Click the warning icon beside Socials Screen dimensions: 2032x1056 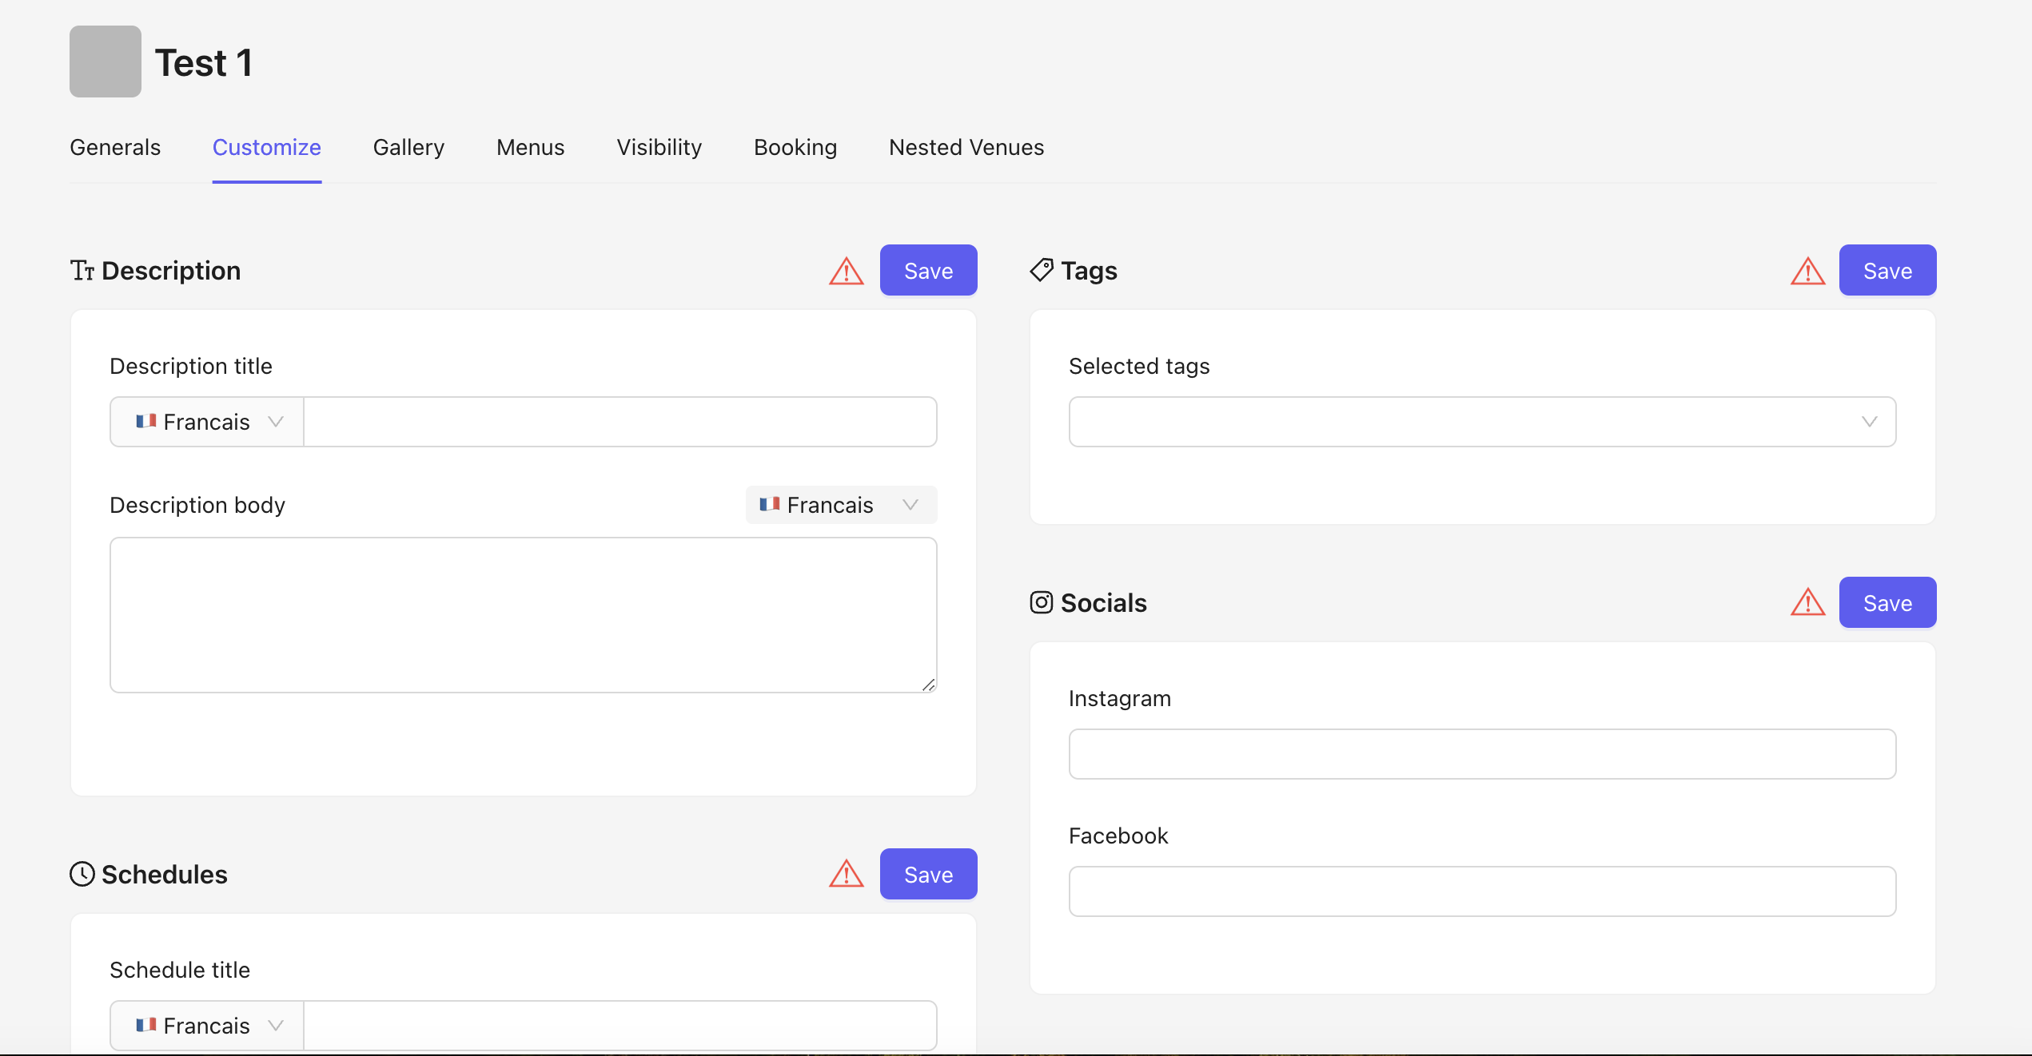click(x=1807, y=603)
